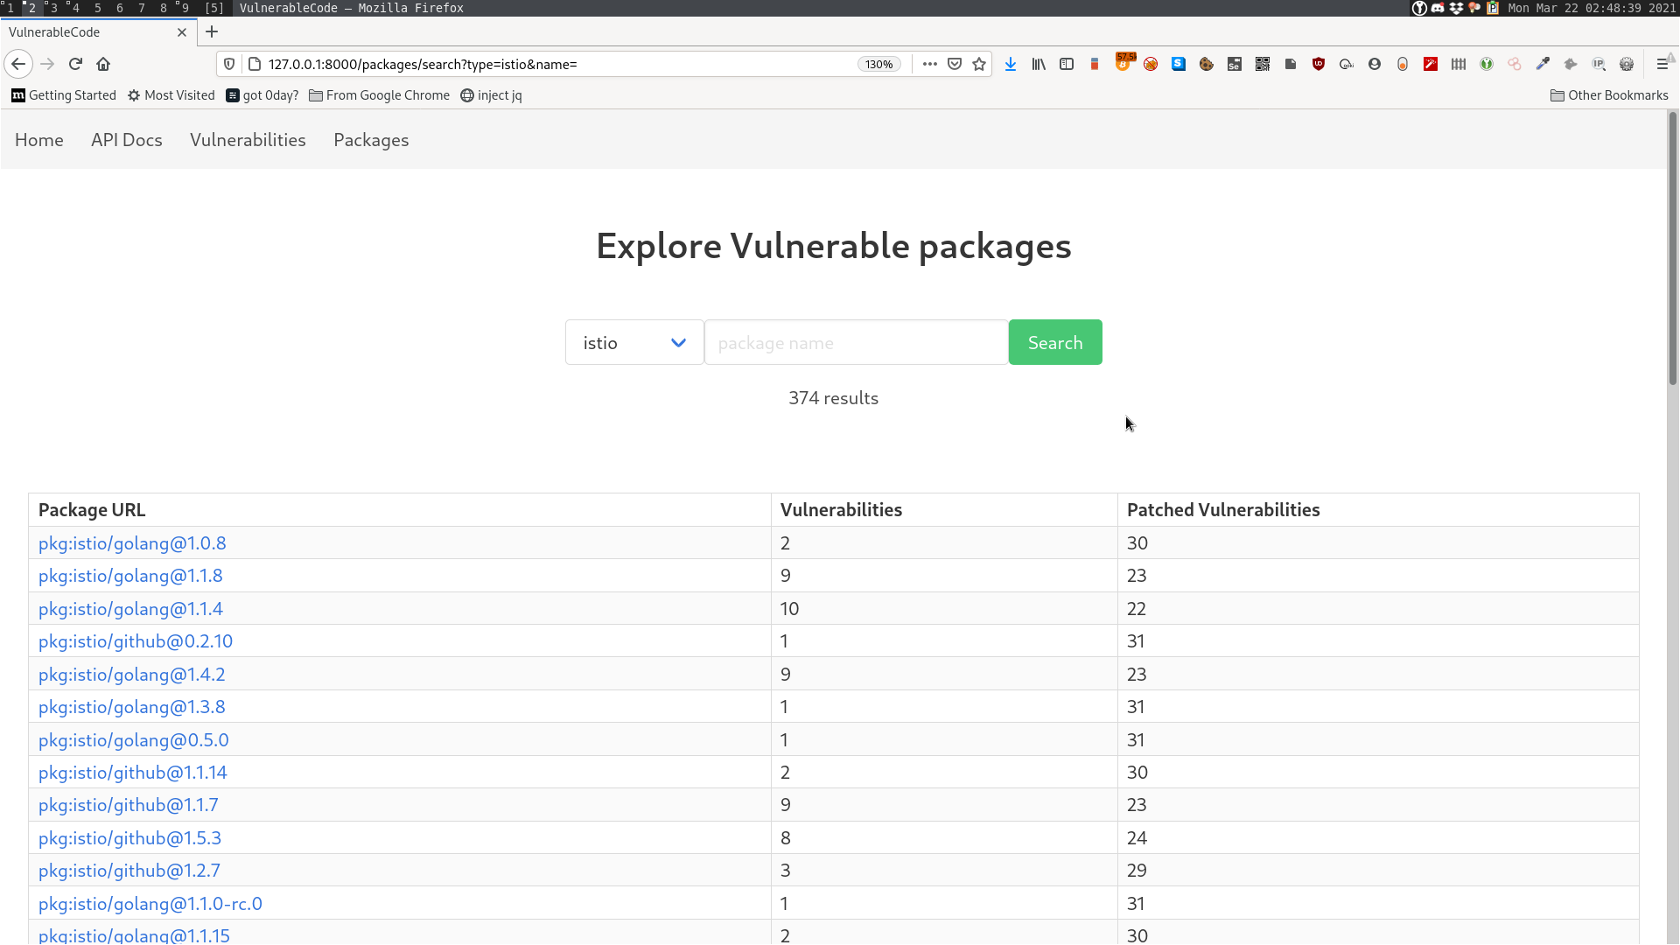Open the Library bookshelf icon
This screenshot has width=1680, height=945.
coord(1039,64)
